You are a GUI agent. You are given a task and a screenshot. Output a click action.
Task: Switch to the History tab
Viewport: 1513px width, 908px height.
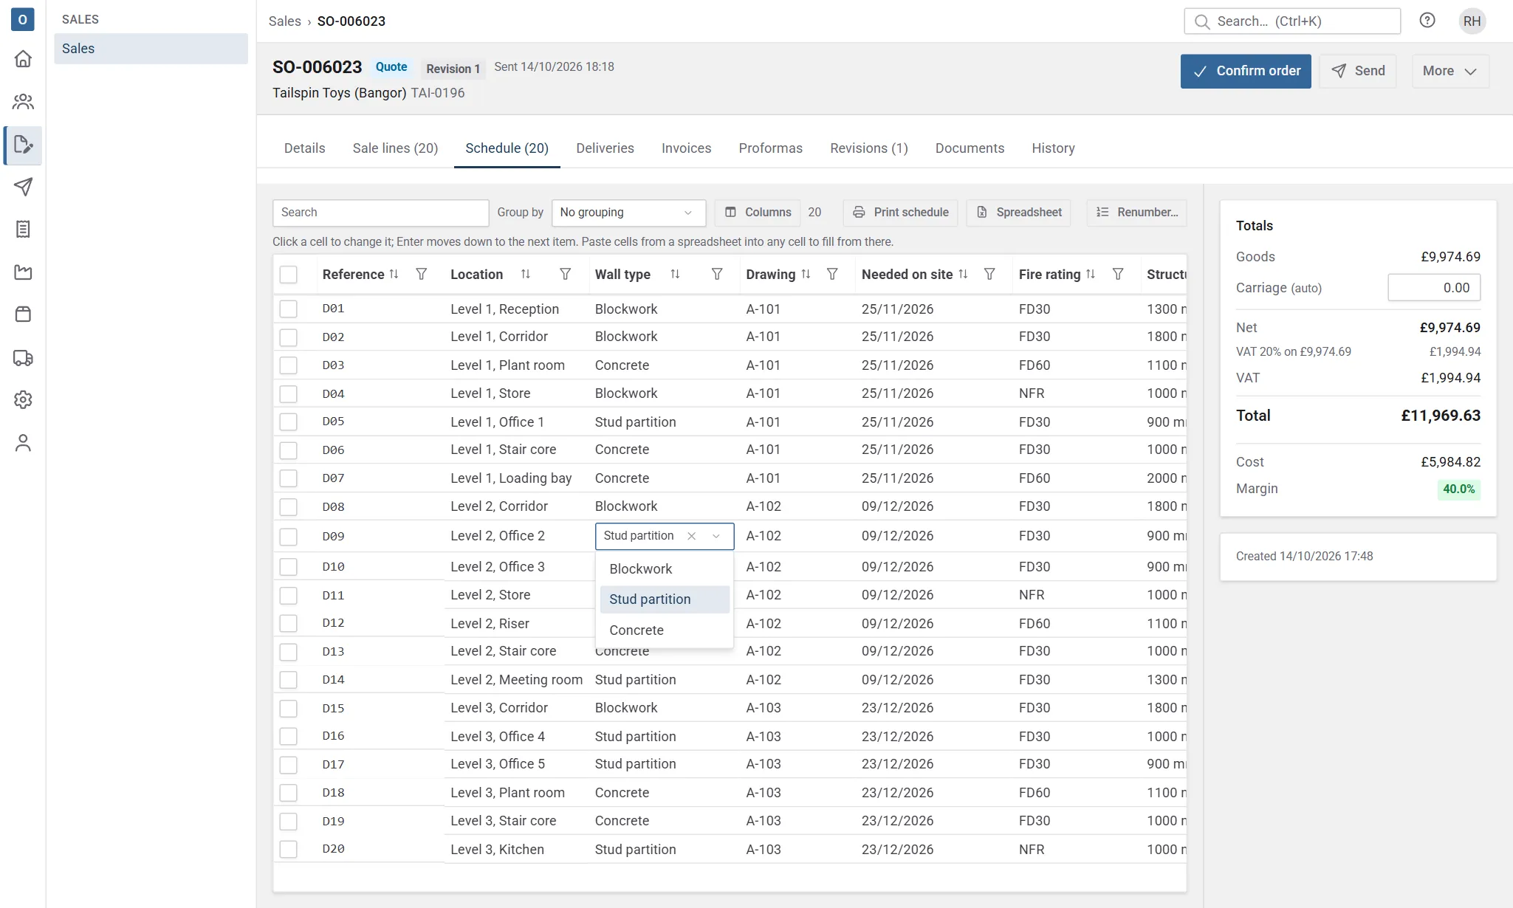tap(1053, 148)
